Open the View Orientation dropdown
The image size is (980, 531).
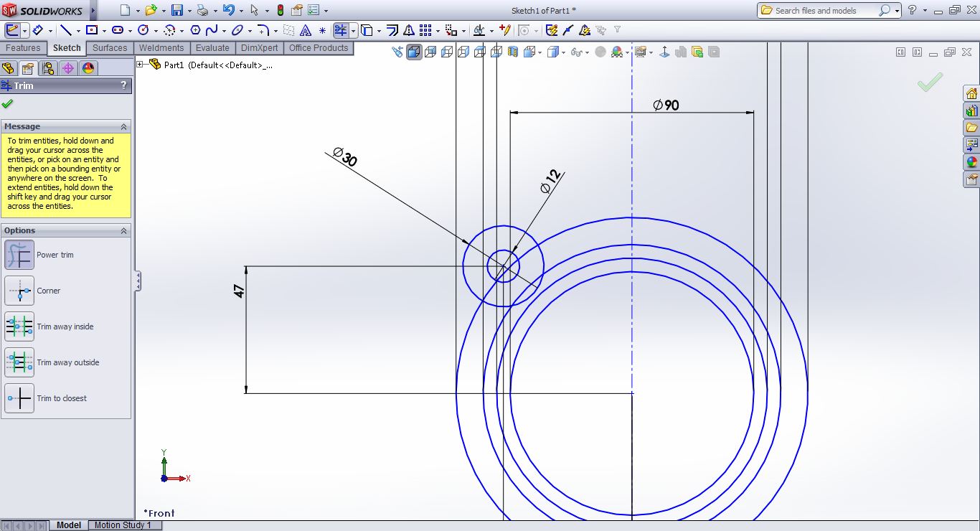(x=540, y=52)
